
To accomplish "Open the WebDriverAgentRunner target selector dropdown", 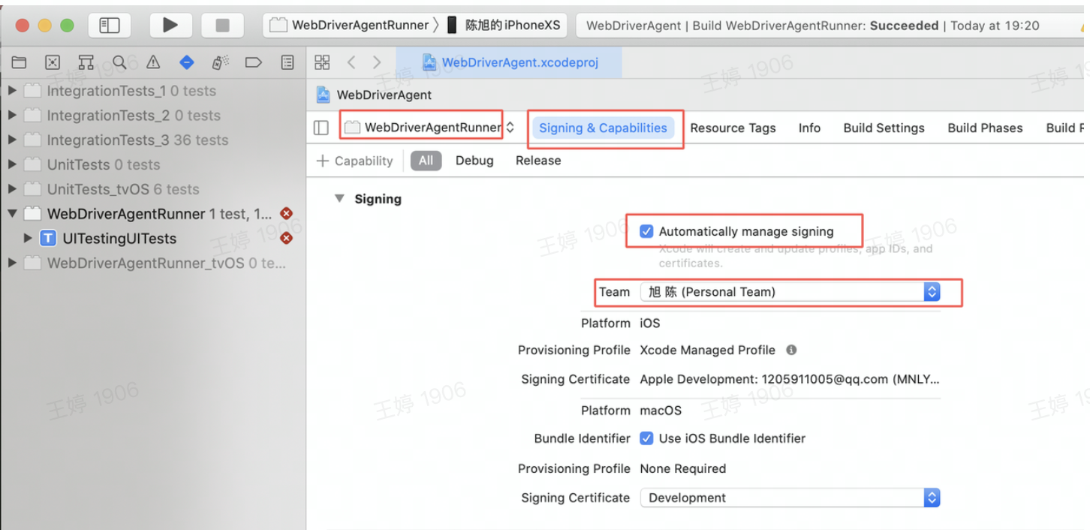I will click(429, 128).
